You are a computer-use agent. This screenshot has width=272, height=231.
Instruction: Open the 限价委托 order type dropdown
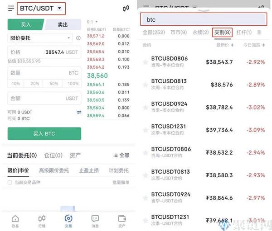click(x=40, y=38)
